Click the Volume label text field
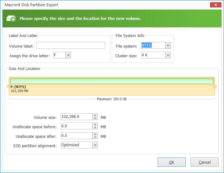Screen dimensions: 224x173 pyautogui.click(x=70, y=45)
